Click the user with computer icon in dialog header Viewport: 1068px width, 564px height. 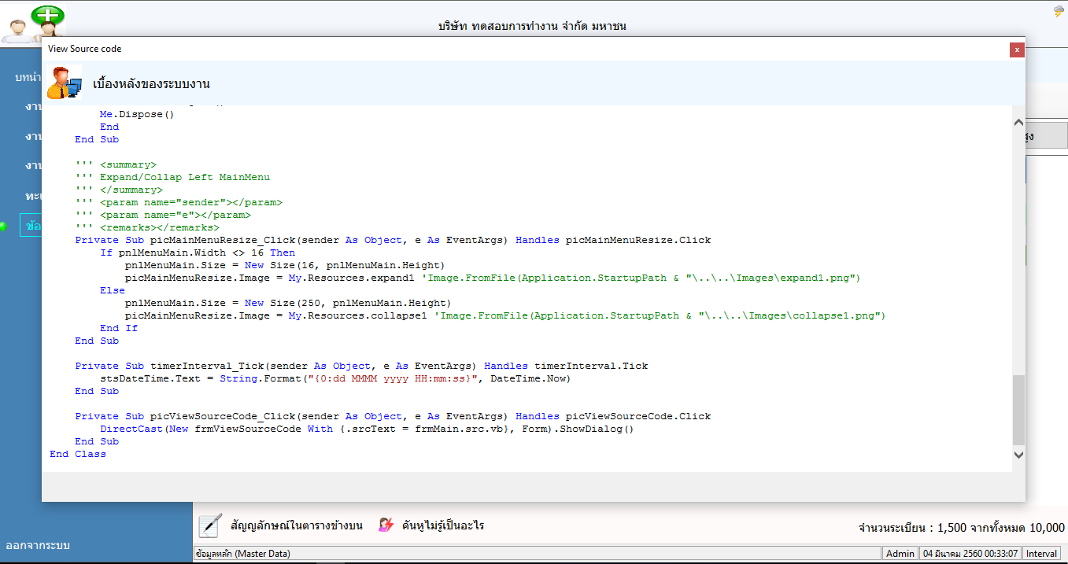click(63, 83)
